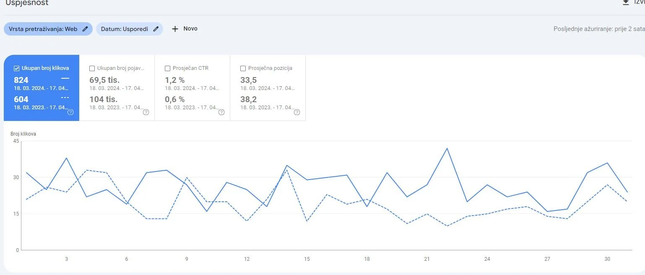The image size is (645, 275).
Task: Uncheck Ukupan broj klikova checkbox
Action: (x=17, y=68)
